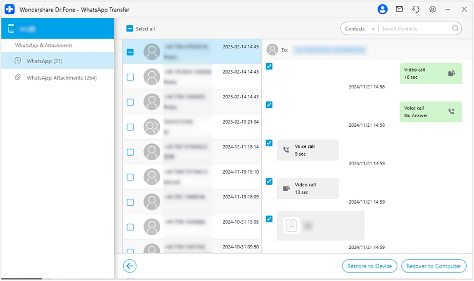Expand the Contacts filter dropdown
474x281 pixels.
[x=360, y=29]
